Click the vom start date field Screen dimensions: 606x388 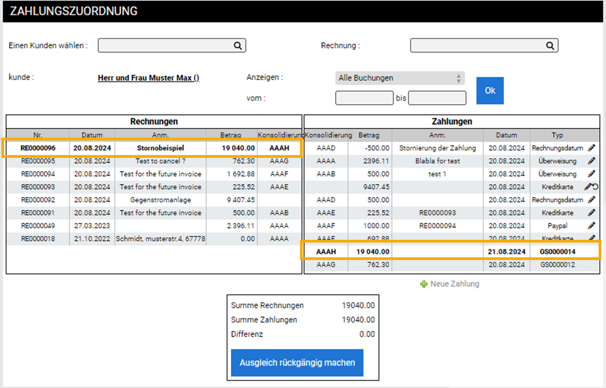click(x=364, y=98)
